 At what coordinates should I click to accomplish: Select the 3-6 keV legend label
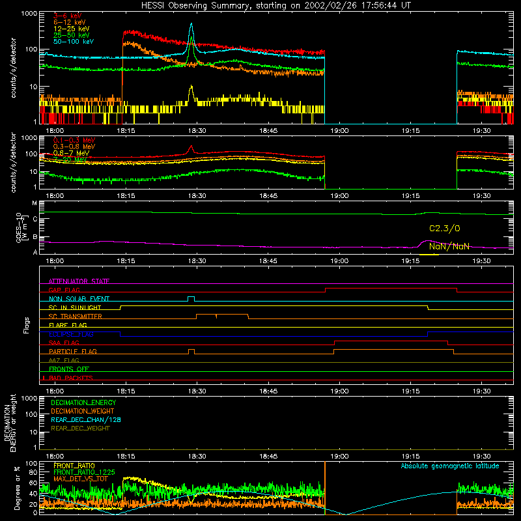coord(67,16)
